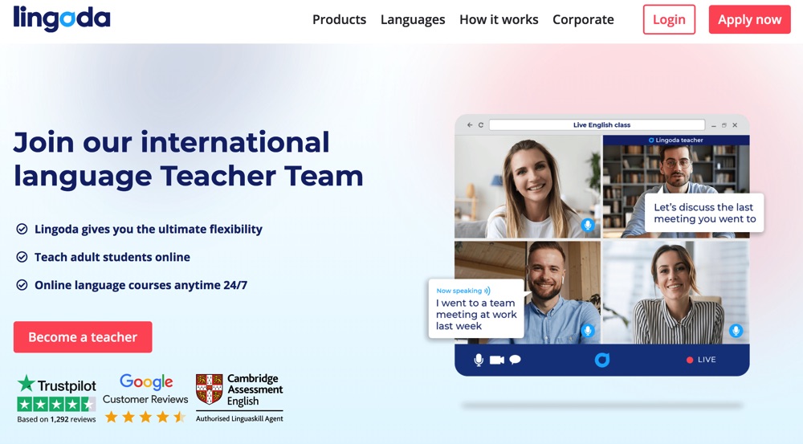Select the Lingoda teacher video tile
Viewport: 803px width, 444px height.
[676, 186]
